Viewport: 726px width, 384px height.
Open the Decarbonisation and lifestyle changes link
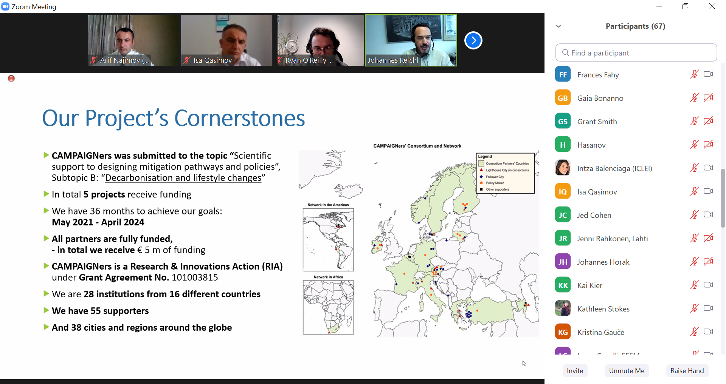pyautogui.click(x=183, y=178)
